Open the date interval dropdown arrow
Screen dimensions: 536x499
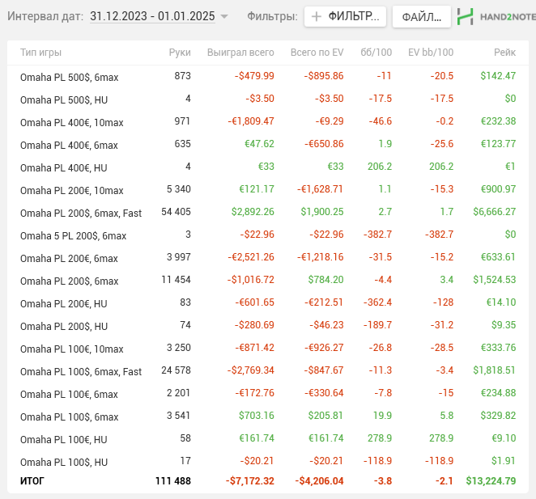224,16
